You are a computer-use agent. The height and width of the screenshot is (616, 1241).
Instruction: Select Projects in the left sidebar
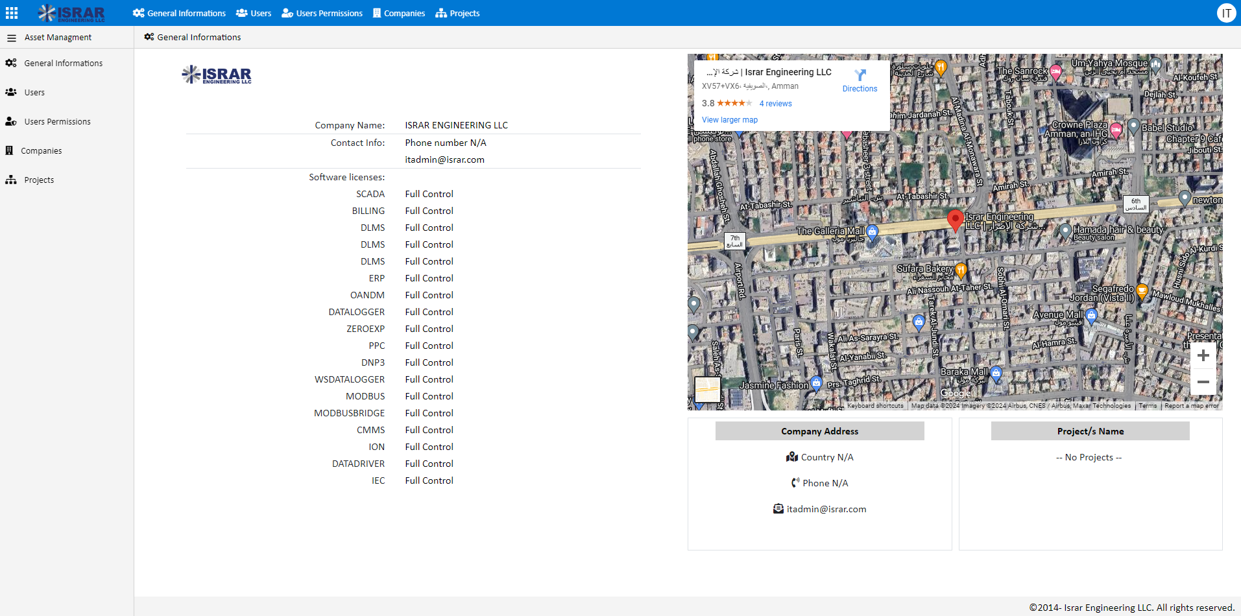tap(39, 180)
